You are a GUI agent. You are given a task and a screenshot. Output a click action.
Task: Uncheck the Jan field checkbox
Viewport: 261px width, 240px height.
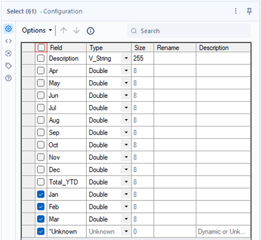click(x=40, y=194)
